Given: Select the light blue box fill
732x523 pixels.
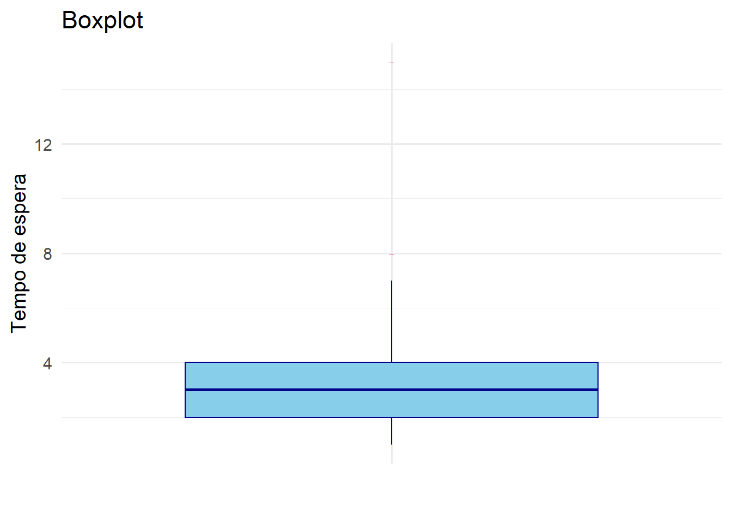Looking at the screenshot, I should pos(392,376).
